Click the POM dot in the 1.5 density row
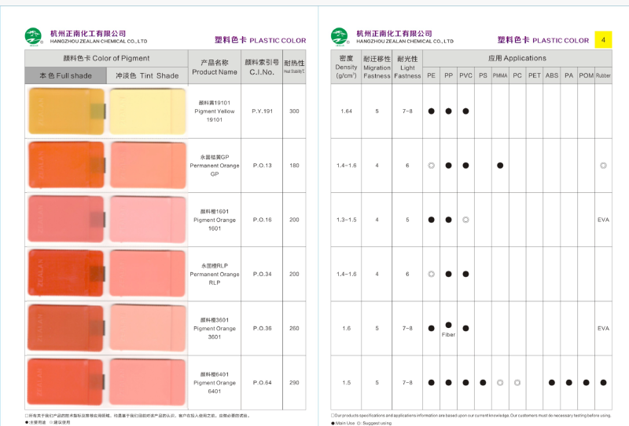This screenshot has height=426, width=629. [x=586, y=383]
